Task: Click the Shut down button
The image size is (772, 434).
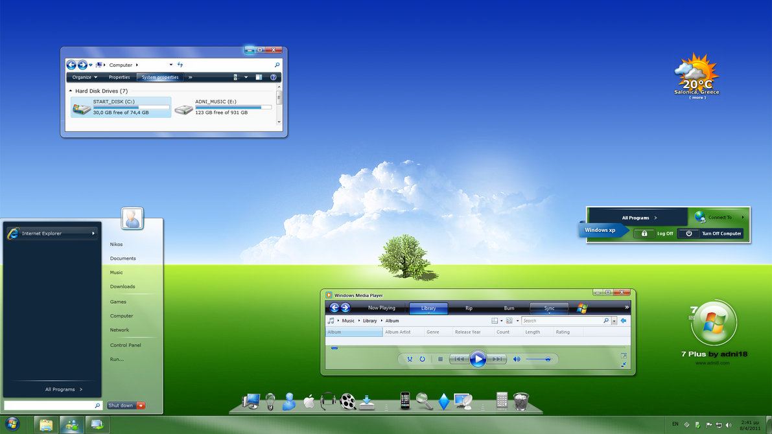Action: pyautogui.click(x=121, y=405)
